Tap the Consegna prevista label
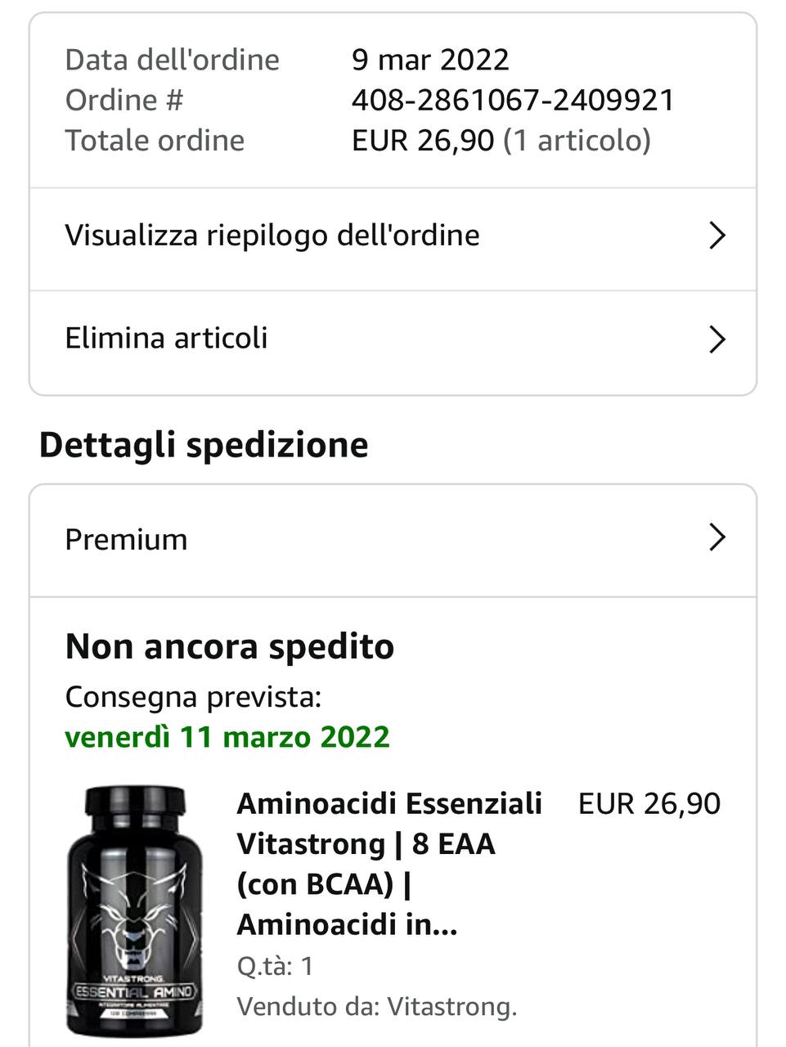Screen dimensions: 786x1047 tap(193, 698)
